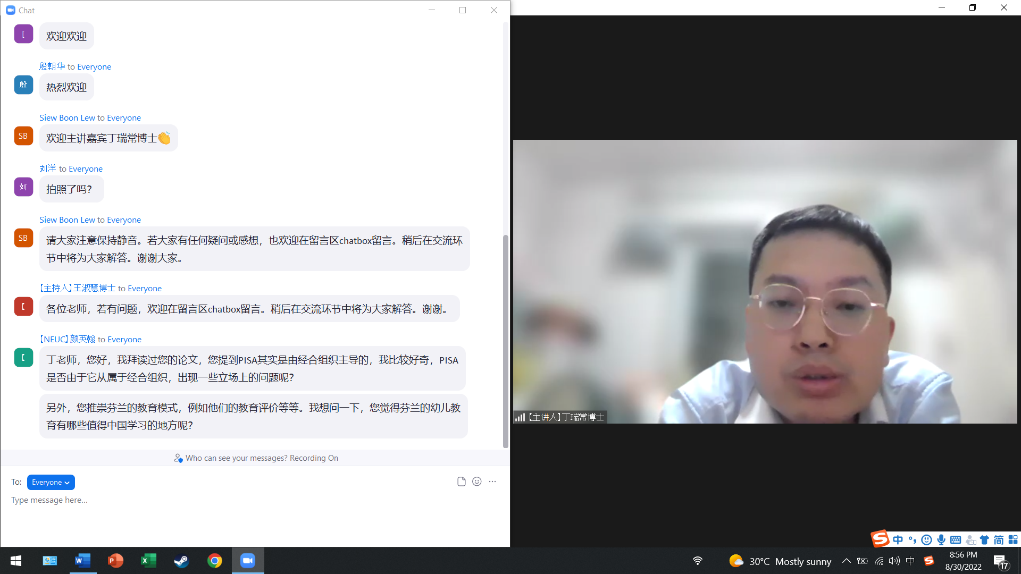Open the taskbar app with ID-card icon

pyautogui.click(x=50, y=561)
